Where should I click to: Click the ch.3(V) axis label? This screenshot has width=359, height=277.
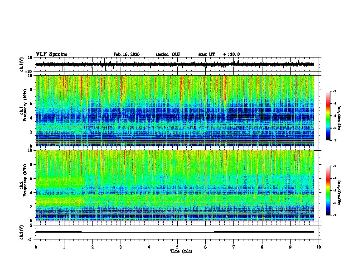22,233
